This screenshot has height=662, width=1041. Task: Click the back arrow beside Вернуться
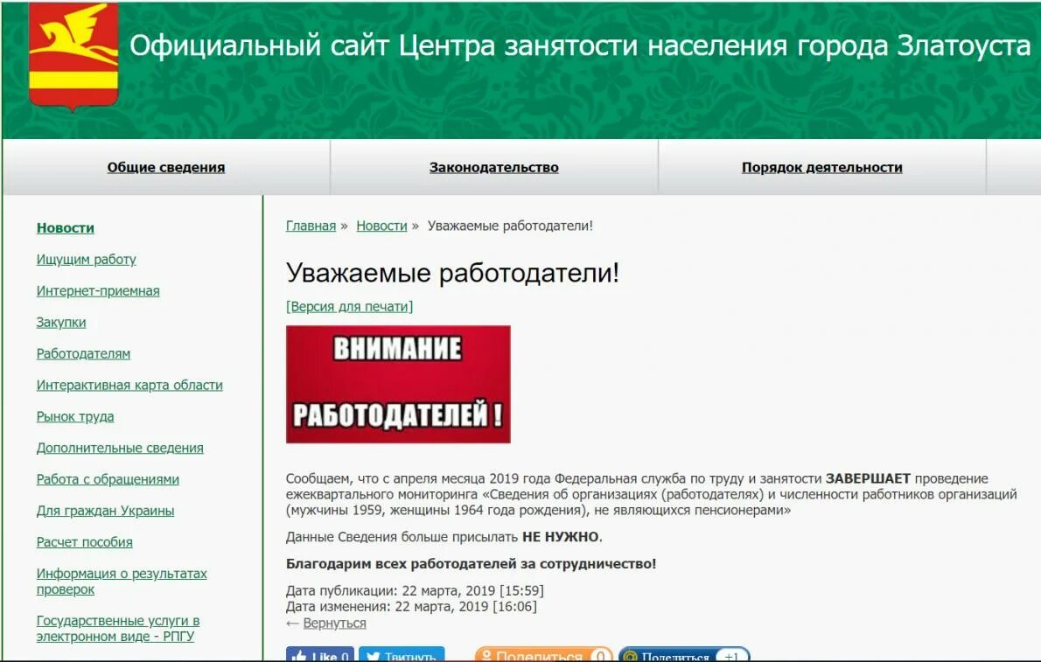(291, 623)
